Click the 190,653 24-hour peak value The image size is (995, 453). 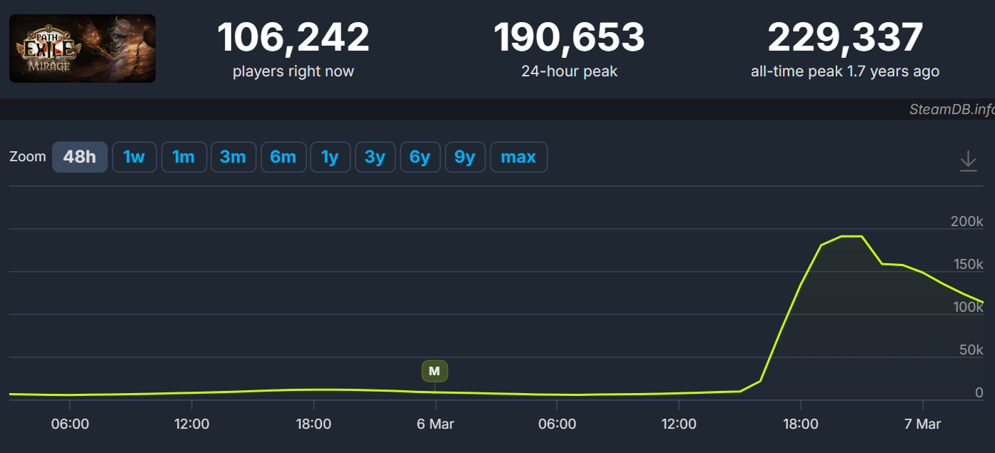click(570, 37)
